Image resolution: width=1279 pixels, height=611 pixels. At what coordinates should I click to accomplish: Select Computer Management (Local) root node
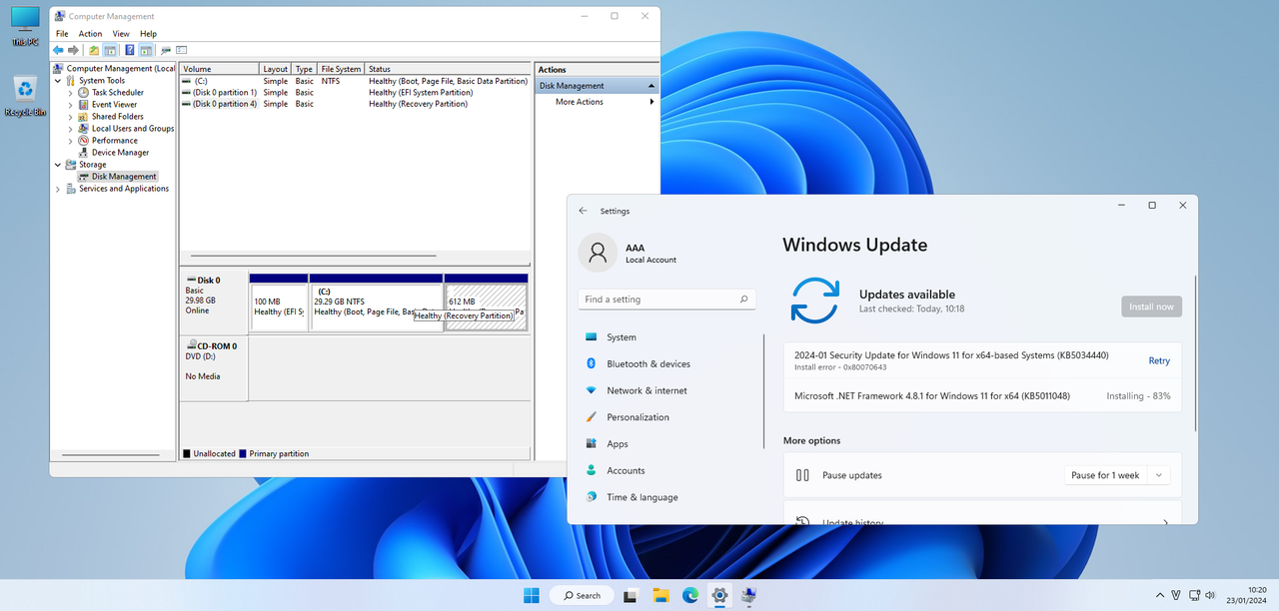point(114,69)
